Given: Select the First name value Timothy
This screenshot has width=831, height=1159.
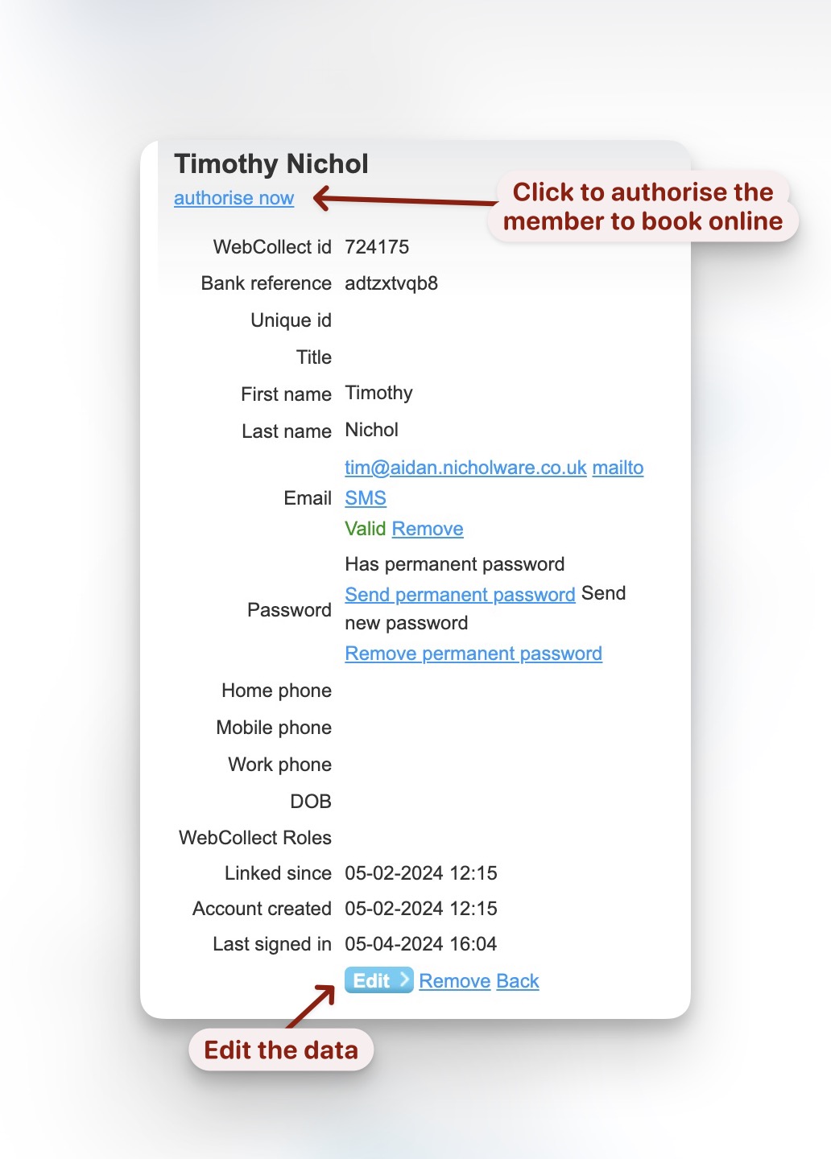Looking at the screenshot, I should coord(378,393).
